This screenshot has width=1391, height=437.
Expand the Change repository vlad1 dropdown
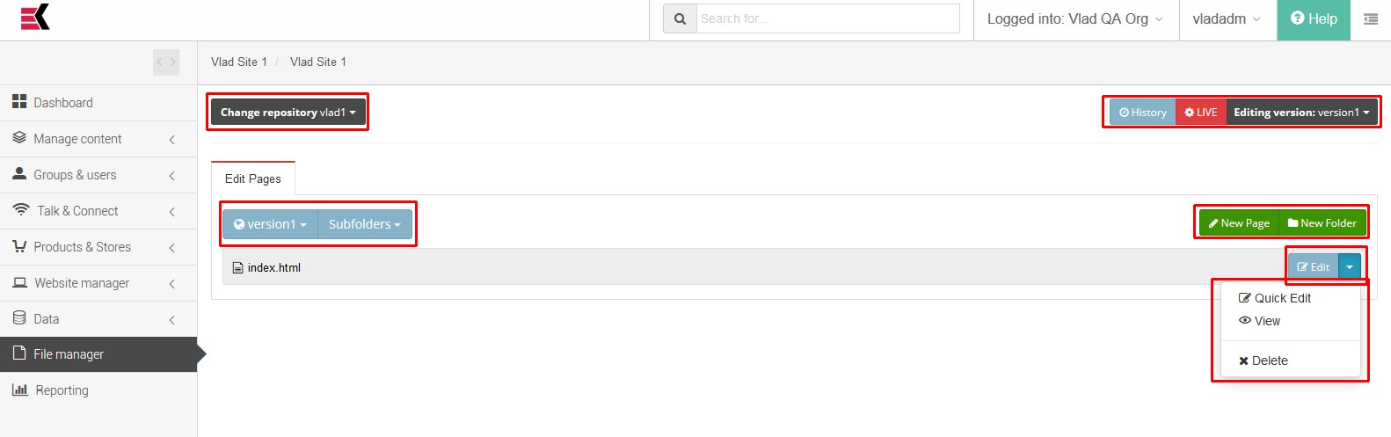click(288, 113)
